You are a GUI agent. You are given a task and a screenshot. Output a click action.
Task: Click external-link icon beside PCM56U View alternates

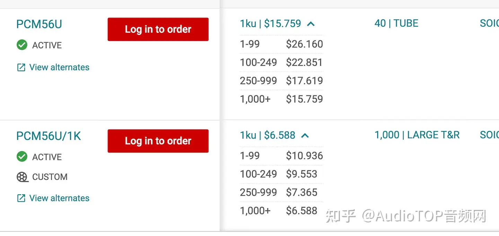tap(21, 67)
